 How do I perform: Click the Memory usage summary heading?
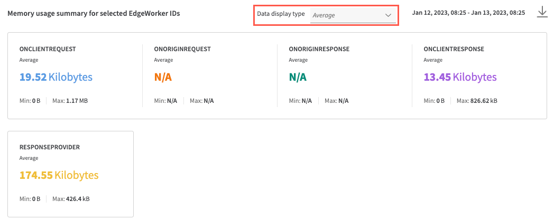[94, 14]
